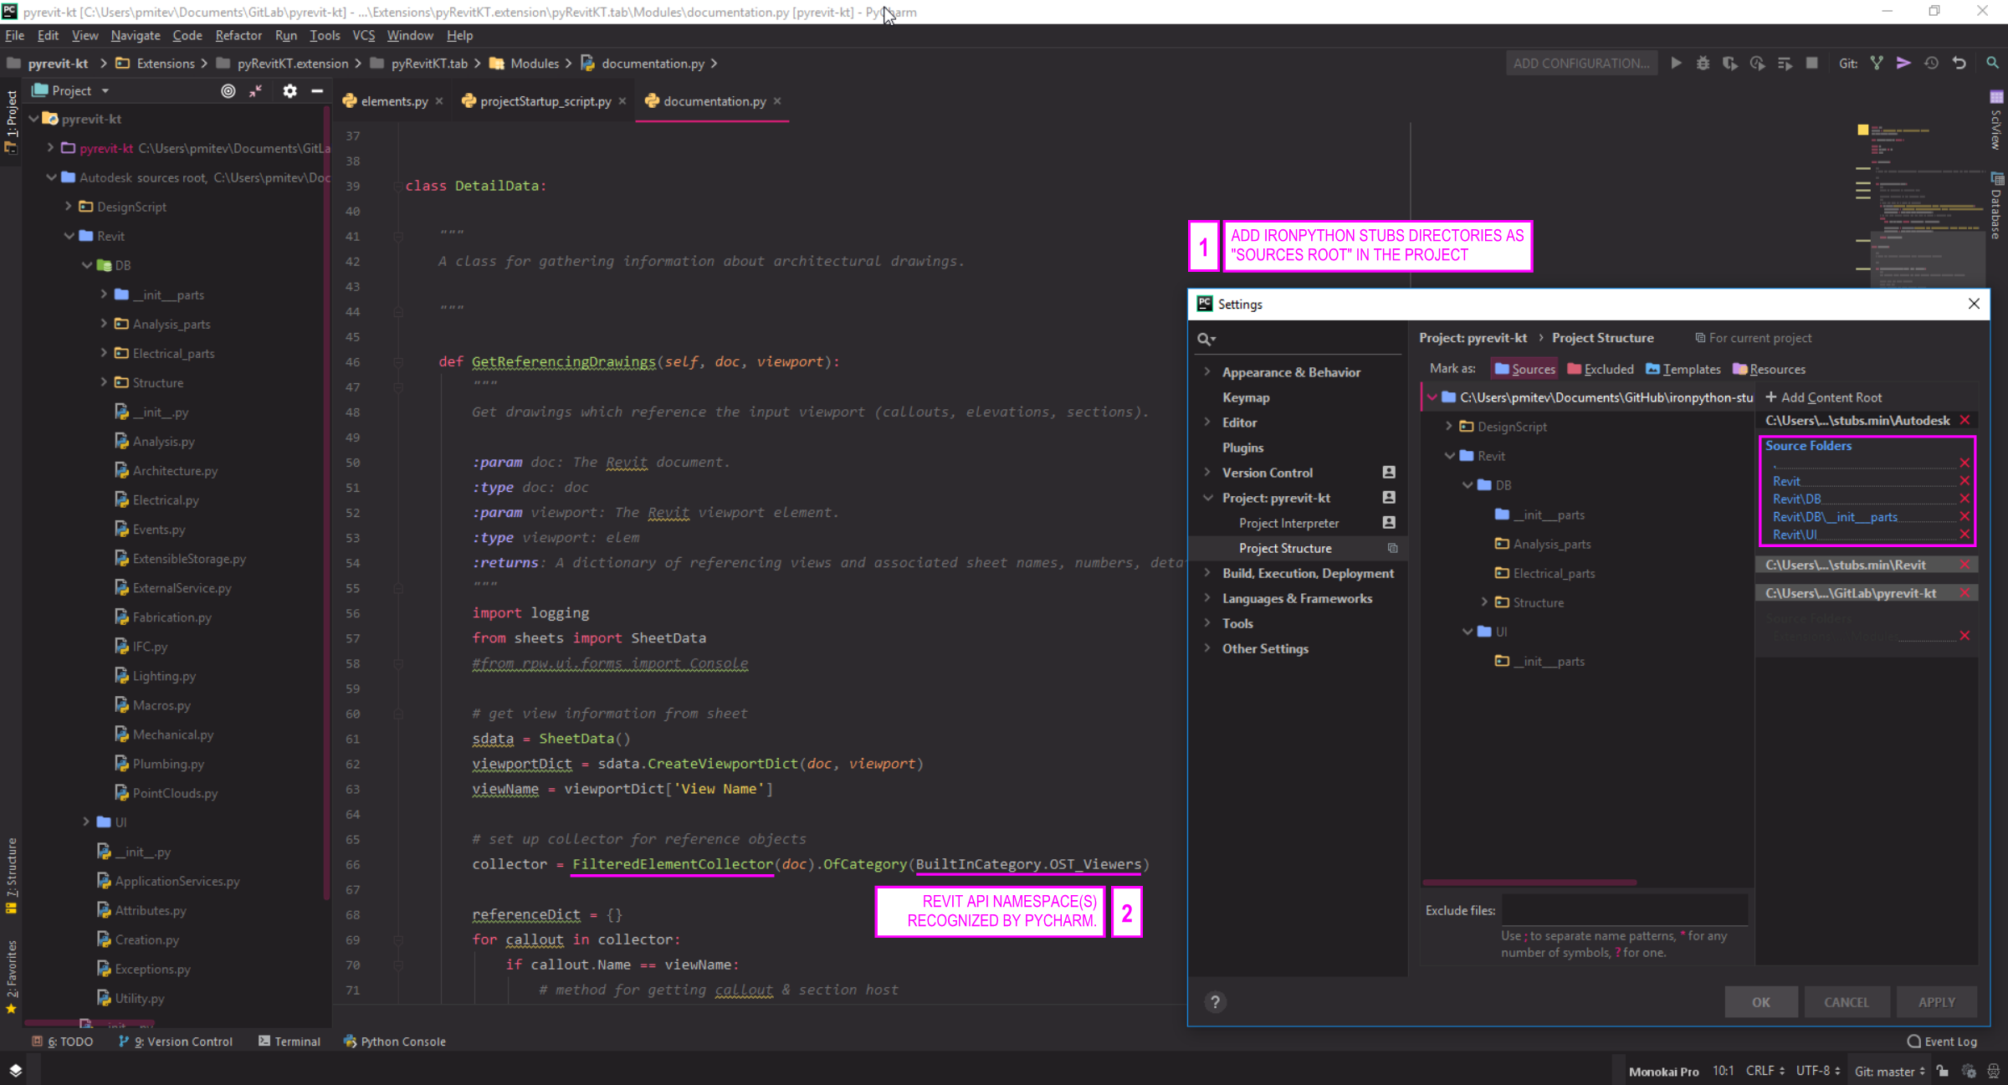Expand the UI folder in Project panel
Image resolution: width=2008 pixels, height=1085 pixels.
click(x=86, y=821)
